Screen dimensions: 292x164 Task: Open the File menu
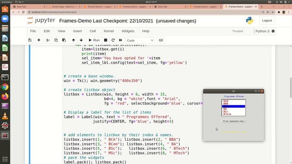[x=33, y=31]
